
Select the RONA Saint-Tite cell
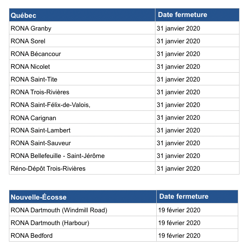(82, 79)
